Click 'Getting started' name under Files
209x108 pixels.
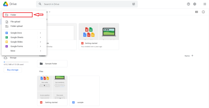(51, 102)
